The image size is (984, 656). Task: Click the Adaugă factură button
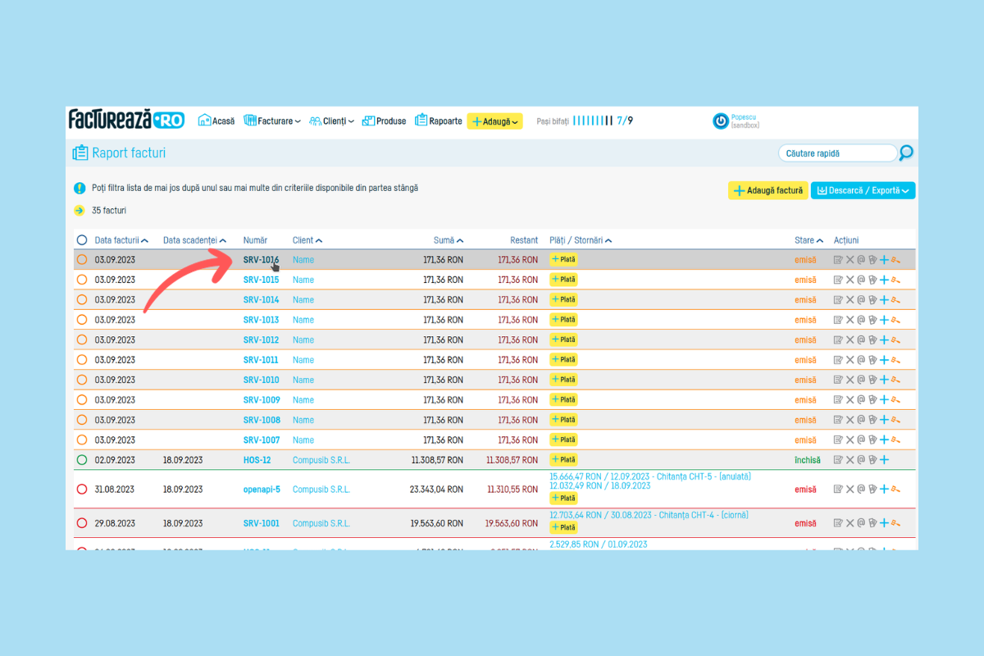click(x=768, y=190)
